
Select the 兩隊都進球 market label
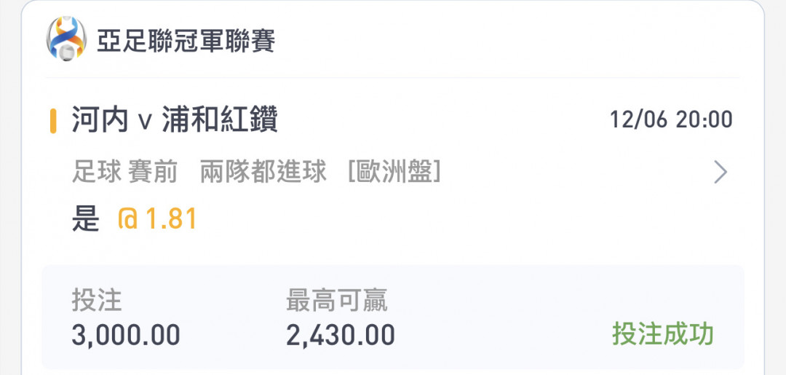(263, 173)
